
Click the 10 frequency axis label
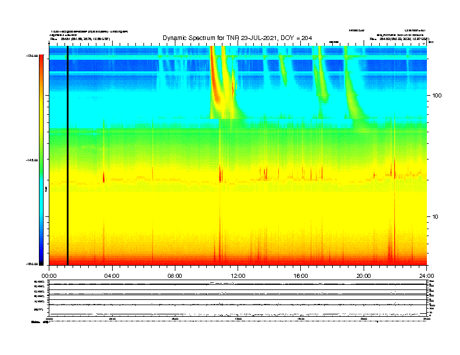point(436,217)
